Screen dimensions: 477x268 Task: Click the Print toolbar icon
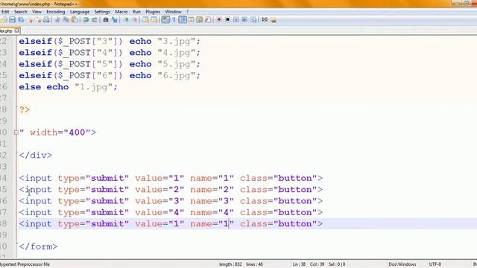point(46,20)
